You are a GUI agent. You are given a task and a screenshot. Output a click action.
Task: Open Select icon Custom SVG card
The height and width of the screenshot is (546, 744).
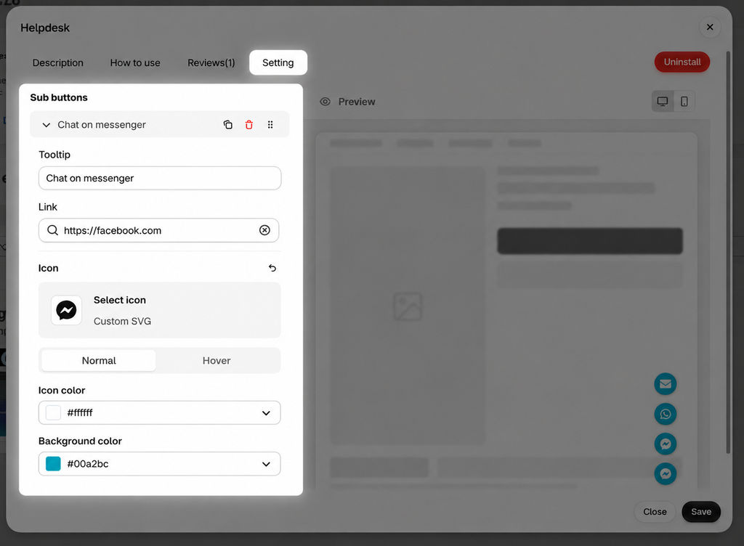point(159,310)
